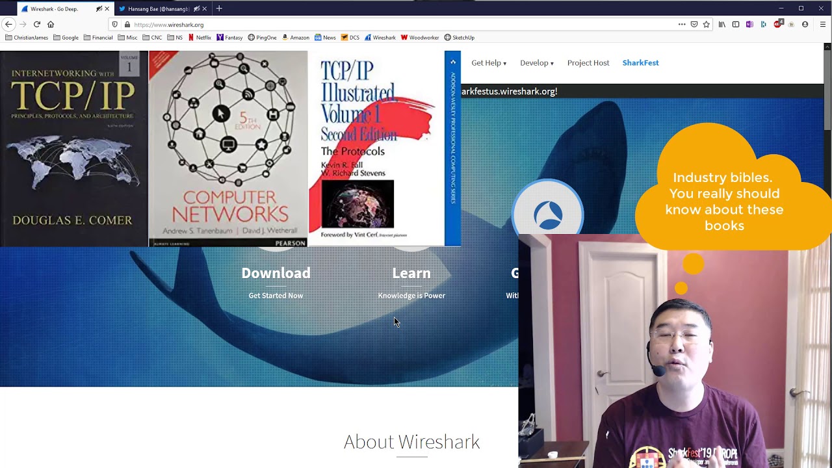Open the News bookmark
The width and height of the screenshot is (832, 468).
tap(325, 38)
